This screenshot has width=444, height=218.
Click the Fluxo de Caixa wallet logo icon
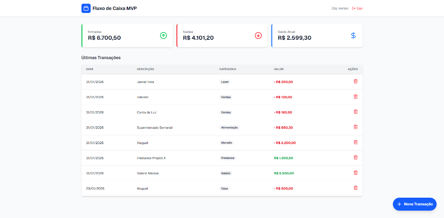[86, 8]
